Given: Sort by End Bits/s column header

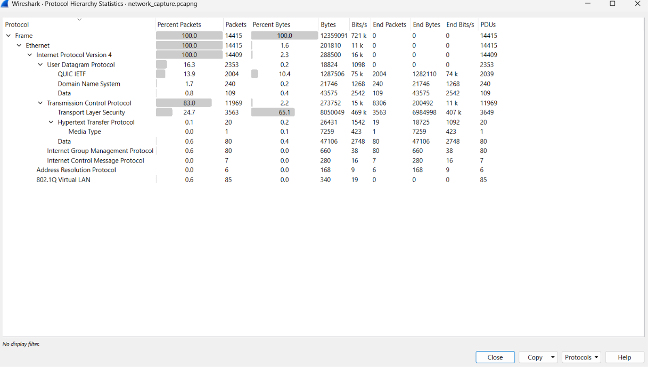Looking at the screenshot, I should tap(460, 25).
